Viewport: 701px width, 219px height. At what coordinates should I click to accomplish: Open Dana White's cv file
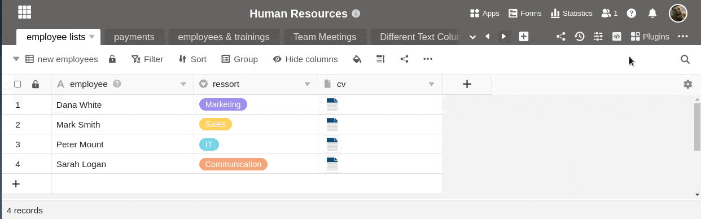332,104
